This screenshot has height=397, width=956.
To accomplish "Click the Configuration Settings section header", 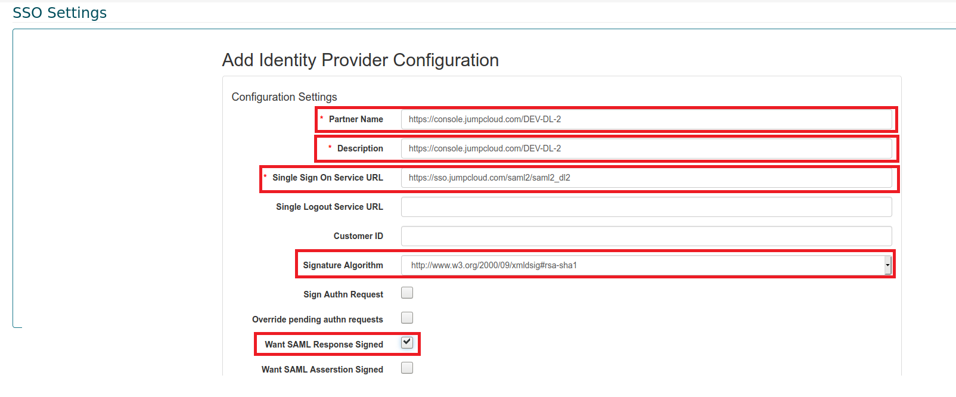I will [284, 97].
